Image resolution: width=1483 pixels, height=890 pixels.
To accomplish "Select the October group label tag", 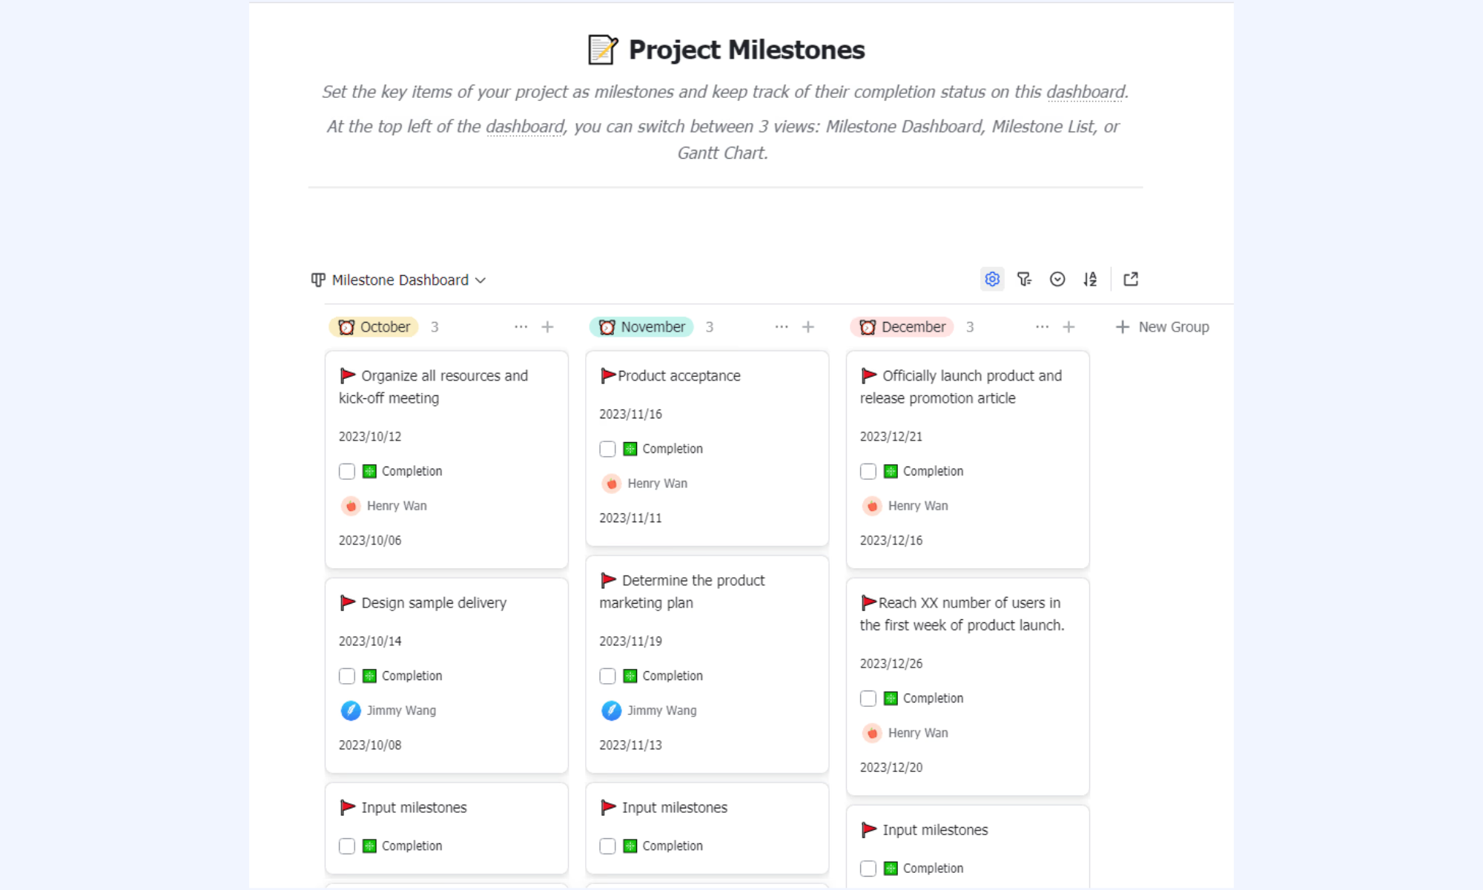I will 374,327.
